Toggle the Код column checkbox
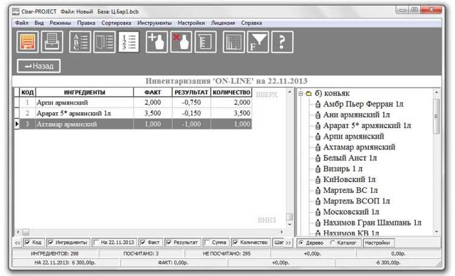 point(27,243)
